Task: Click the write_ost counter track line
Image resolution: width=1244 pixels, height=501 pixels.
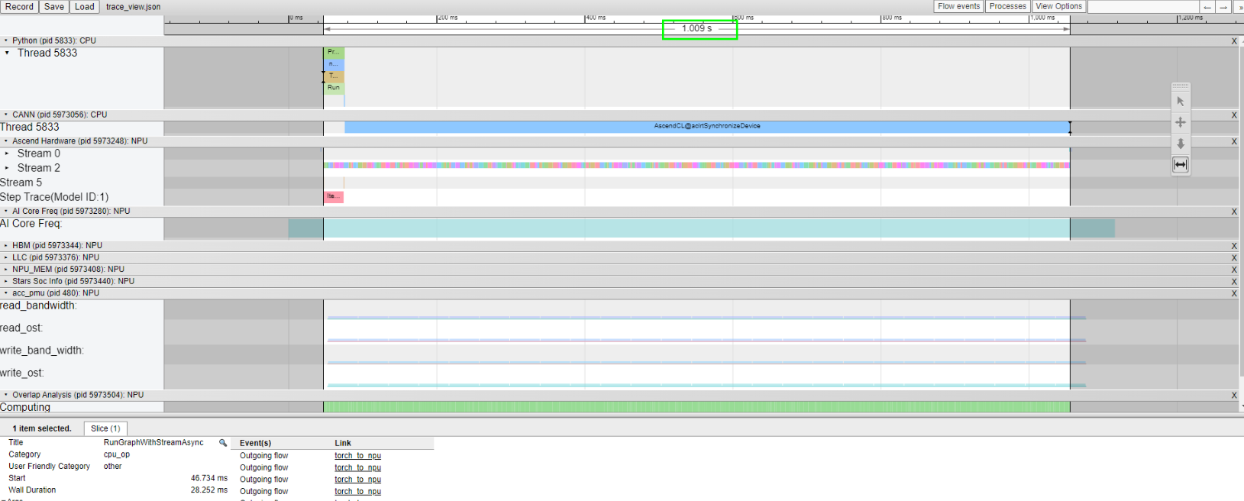Action: point(706,385)
